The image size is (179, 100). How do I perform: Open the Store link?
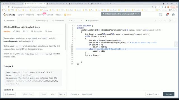(x=68, y=15)
